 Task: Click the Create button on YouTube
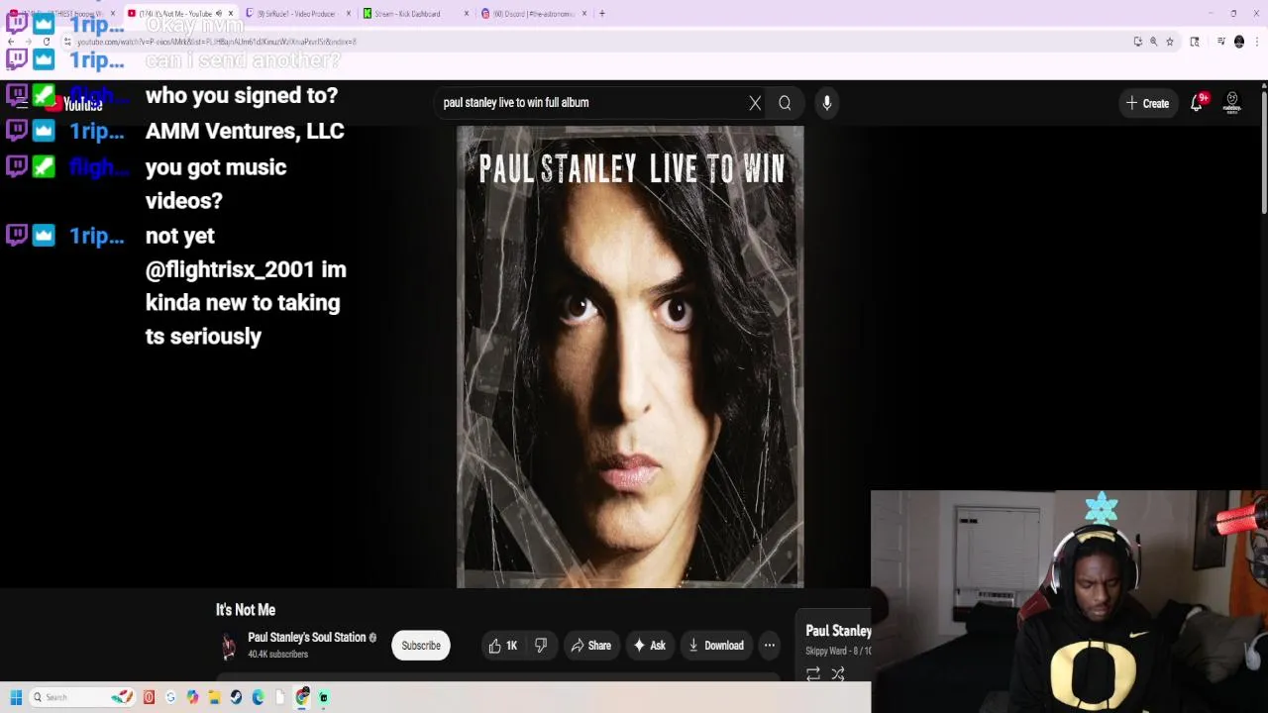(1147, 103)
